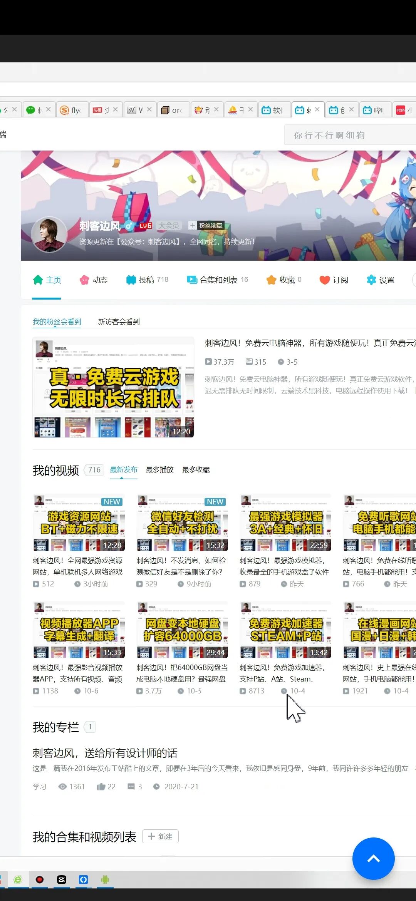The image size is (416, 901).
Task: Click the LV6 level badge
Action: pos(146,226)
